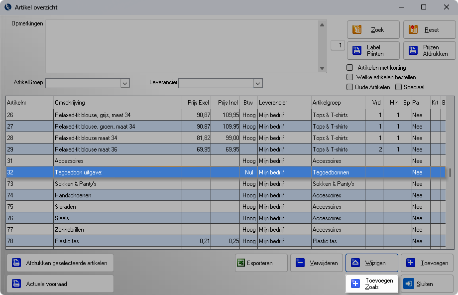
Task: Tick Welke artikelen bestellen checkbox
Action: 349,77
